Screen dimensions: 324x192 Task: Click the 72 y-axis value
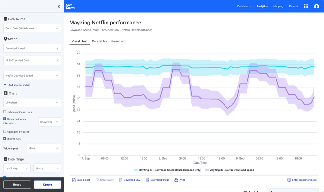78,53
